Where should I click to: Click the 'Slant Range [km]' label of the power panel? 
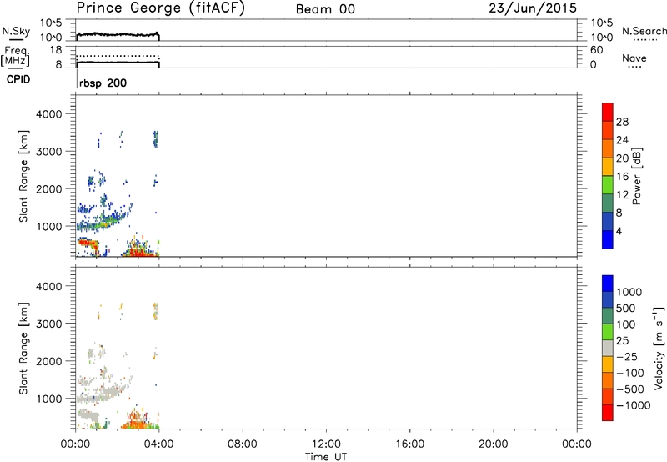[23, 176]
